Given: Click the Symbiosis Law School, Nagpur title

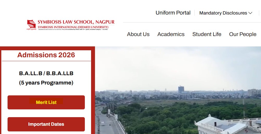Looking at the screenshot, I should pyautogui.click(x=76, y=22).
